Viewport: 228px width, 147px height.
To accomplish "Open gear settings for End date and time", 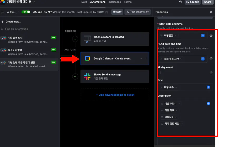I will (211, 59).
